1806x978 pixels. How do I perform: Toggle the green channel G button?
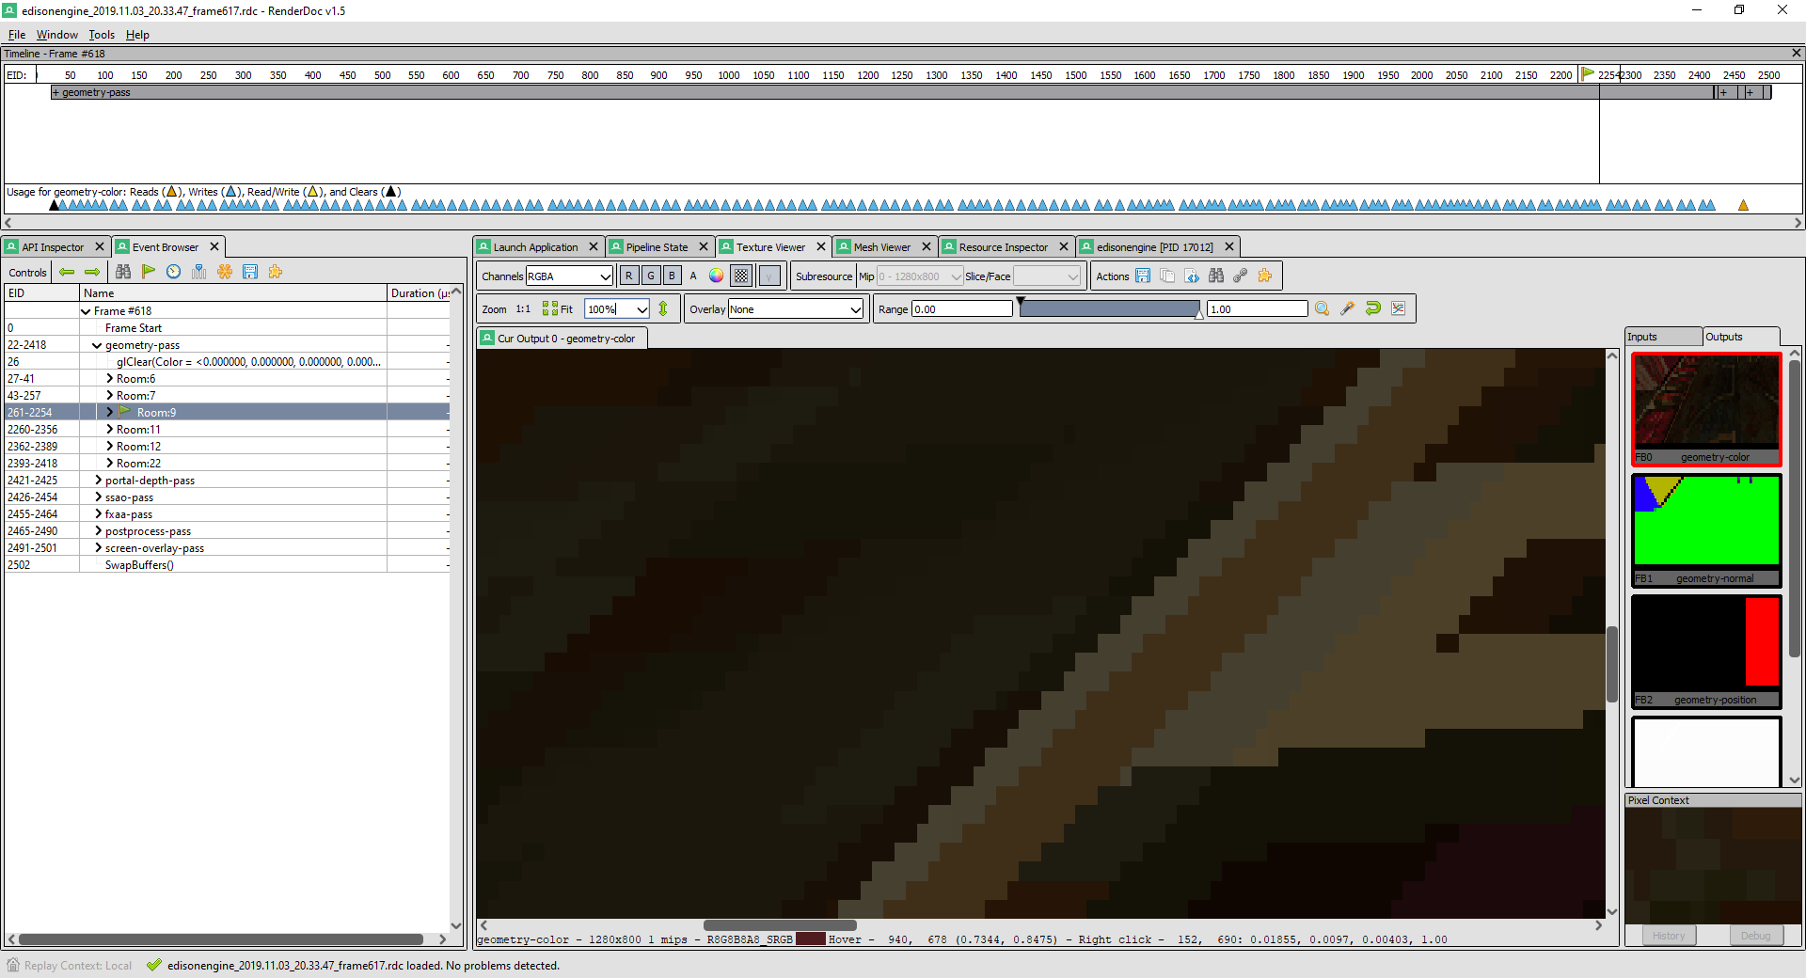click(x=651, y=276)
